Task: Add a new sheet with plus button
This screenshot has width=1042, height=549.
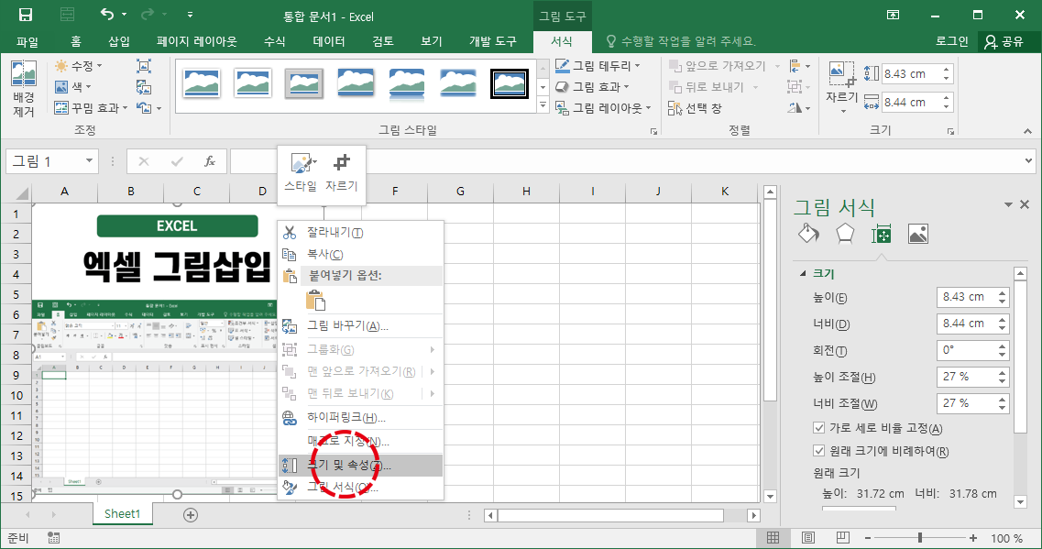Action: 191,515
